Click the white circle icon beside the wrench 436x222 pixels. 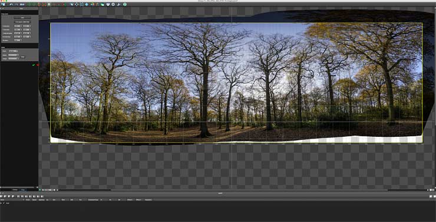click(x=113, y=5)
